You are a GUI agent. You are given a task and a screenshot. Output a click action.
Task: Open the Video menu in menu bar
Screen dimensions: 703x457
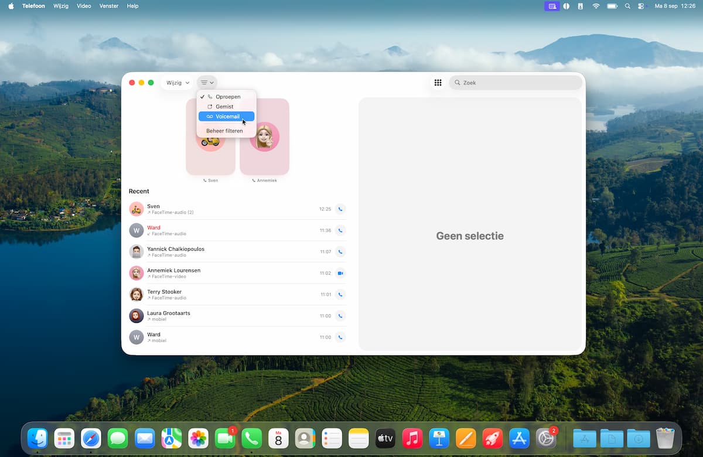click(x=84, y=6)
